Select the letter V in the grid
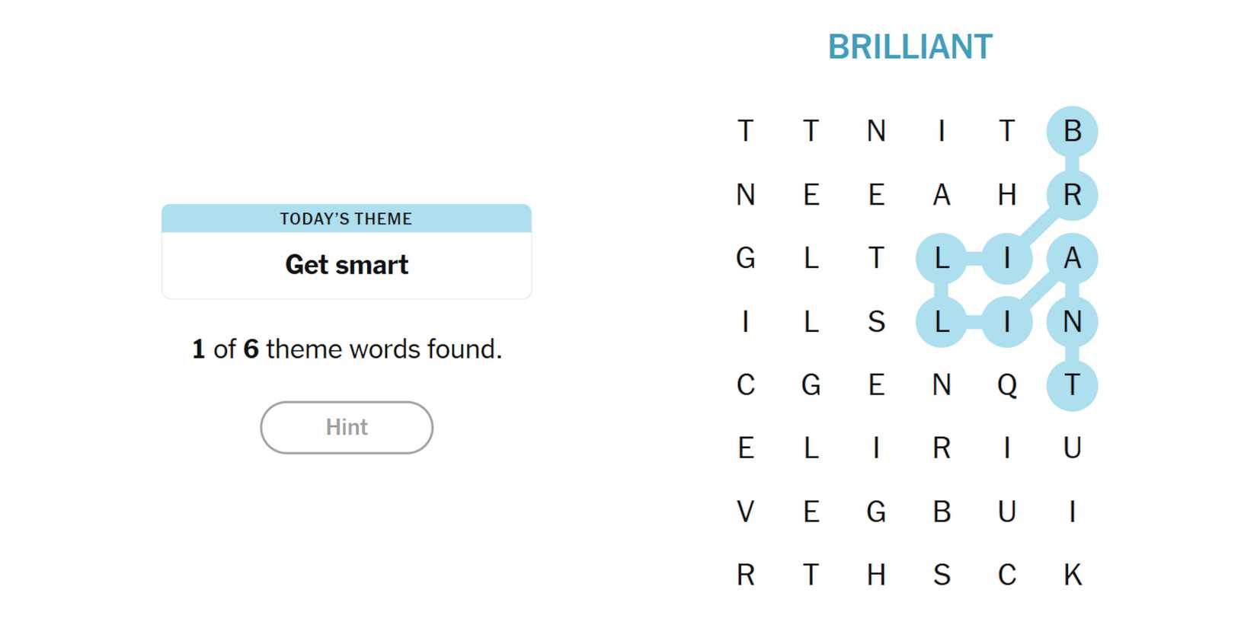This screenshot has width=1257, height=628. (x=746, y=512)
